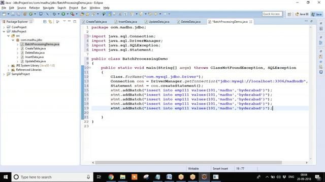Close the BatchProcessingDemo.java tab
This screenshot has width=325, height=182.
tap(250, 22)
